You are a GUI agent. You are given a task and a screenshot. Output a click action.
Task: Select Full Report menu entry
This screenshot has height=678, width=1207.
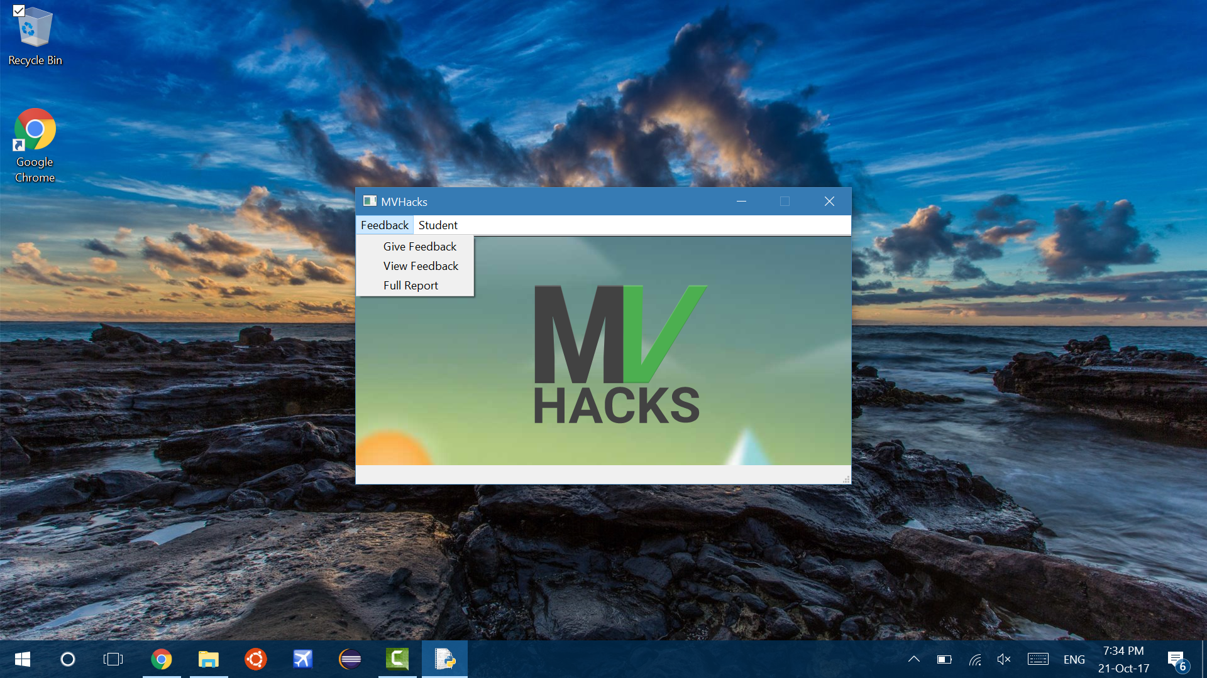411,286
